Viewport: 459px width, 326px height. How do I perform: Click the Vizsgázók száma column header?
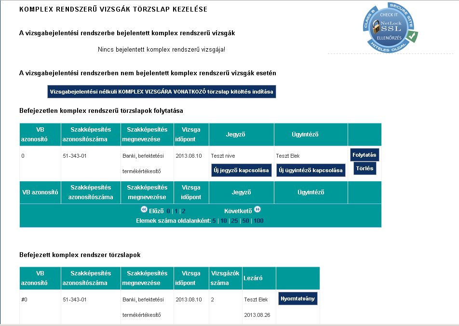pos(226,278)
